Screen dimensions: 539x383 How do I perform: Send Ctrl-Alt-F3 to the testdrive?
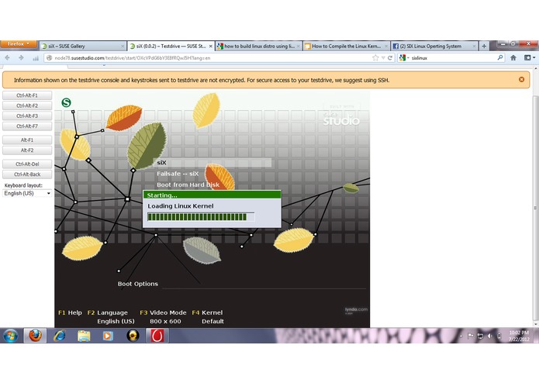point(27,116)
